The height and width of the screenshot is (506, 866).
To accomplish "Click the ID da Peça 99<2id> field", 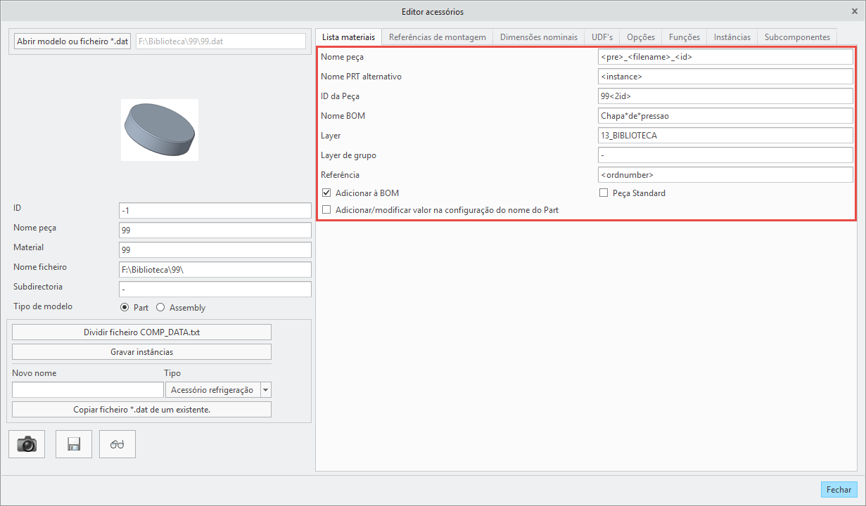I will coord(725,96).
